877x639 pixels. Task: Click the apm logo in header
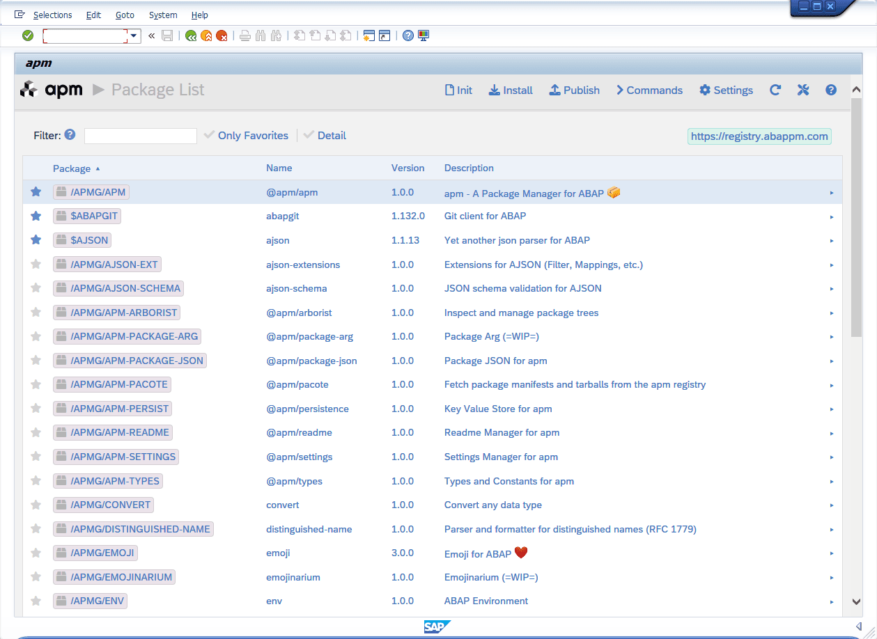51,90
